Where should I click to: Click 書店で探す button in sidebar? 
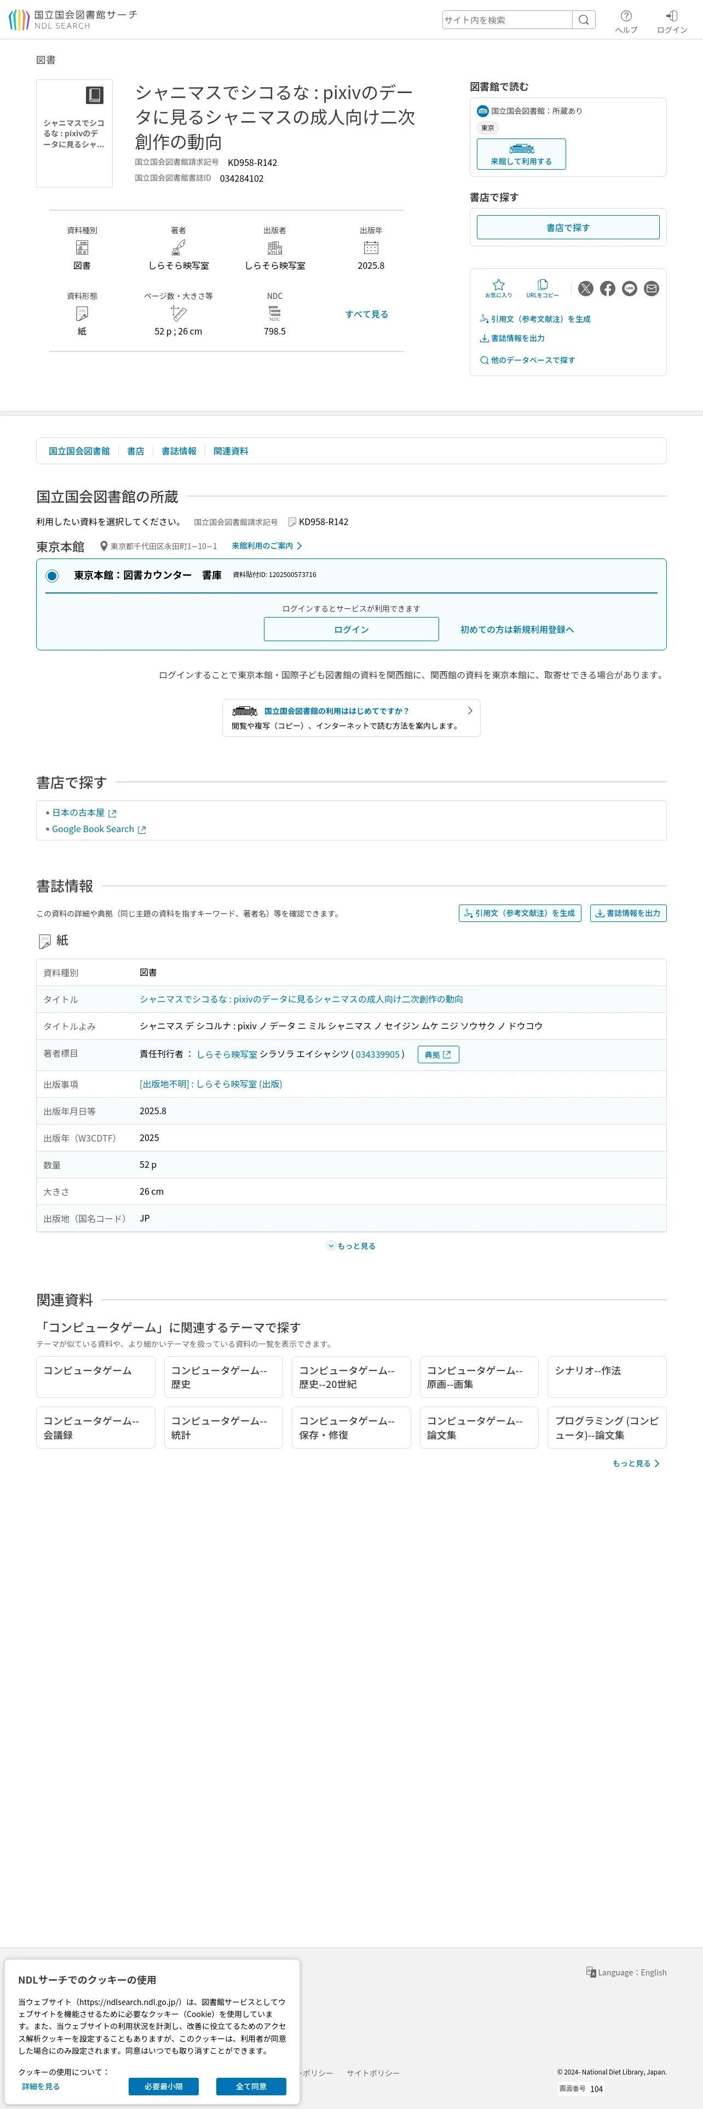(568, 228)
